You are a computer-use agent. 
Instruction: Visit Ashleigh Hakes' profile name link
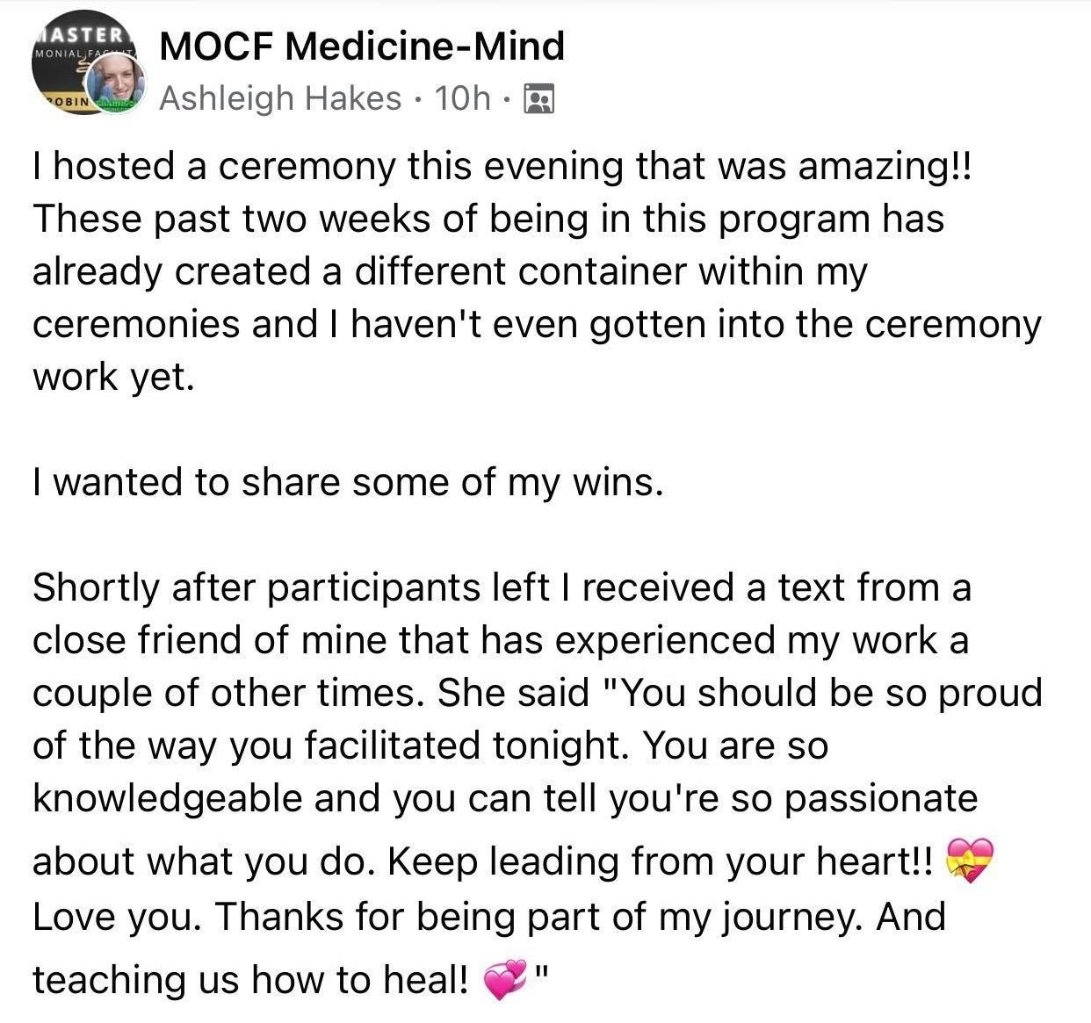click(x=280, y=97)
